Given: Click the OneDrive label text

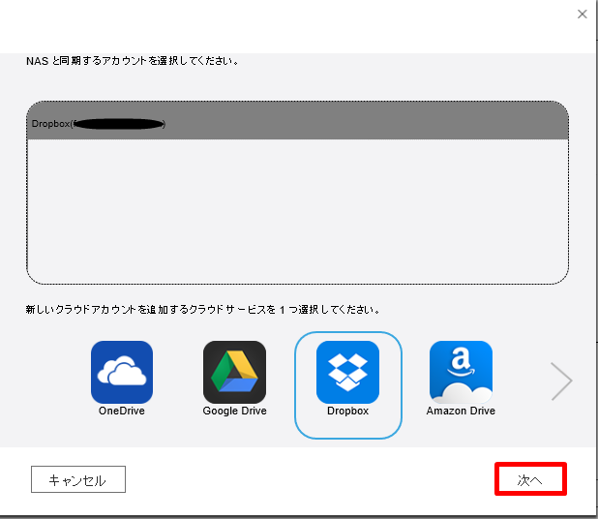Looking at the screenshot, I should pos(122,411).
